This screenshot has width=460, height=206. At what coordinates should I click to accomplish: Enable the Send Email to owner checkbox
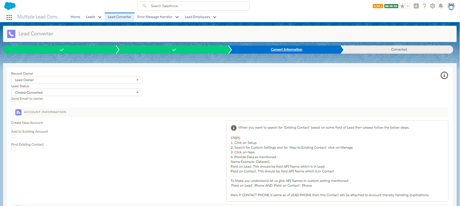[13, 103]
